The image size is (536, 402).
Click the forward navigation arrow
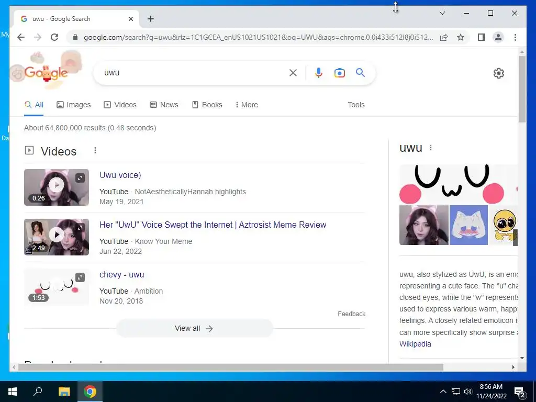(38, 37)
